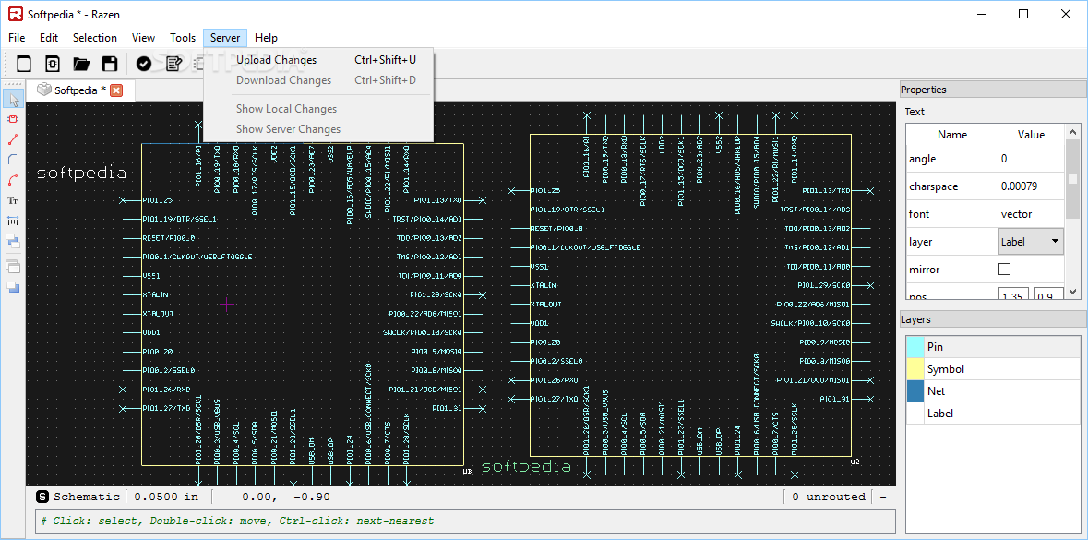This screenshot has width=1088, height=540.
Task: Click the Properties scrollbar up arrow
Action: [x=1073, y=131]
